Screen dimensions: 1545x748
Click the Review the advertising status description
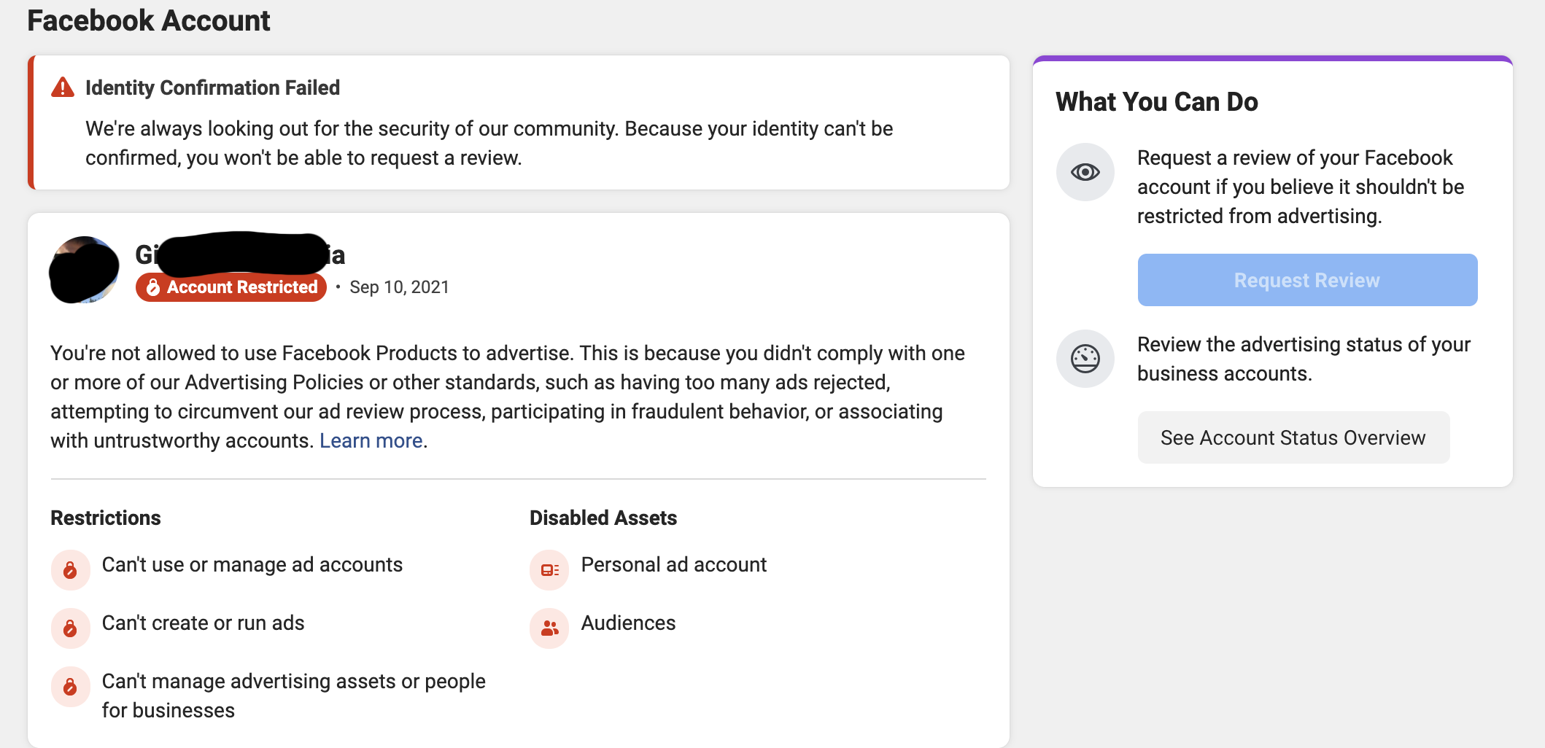point(1304,359)
